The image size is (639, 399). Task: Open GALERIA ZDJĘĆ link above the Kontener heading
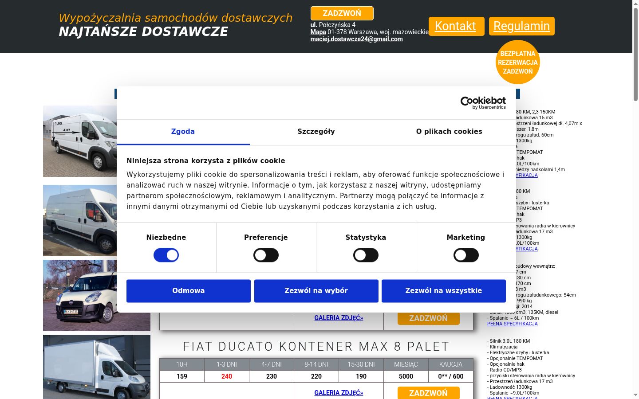[x=339, y=318]
